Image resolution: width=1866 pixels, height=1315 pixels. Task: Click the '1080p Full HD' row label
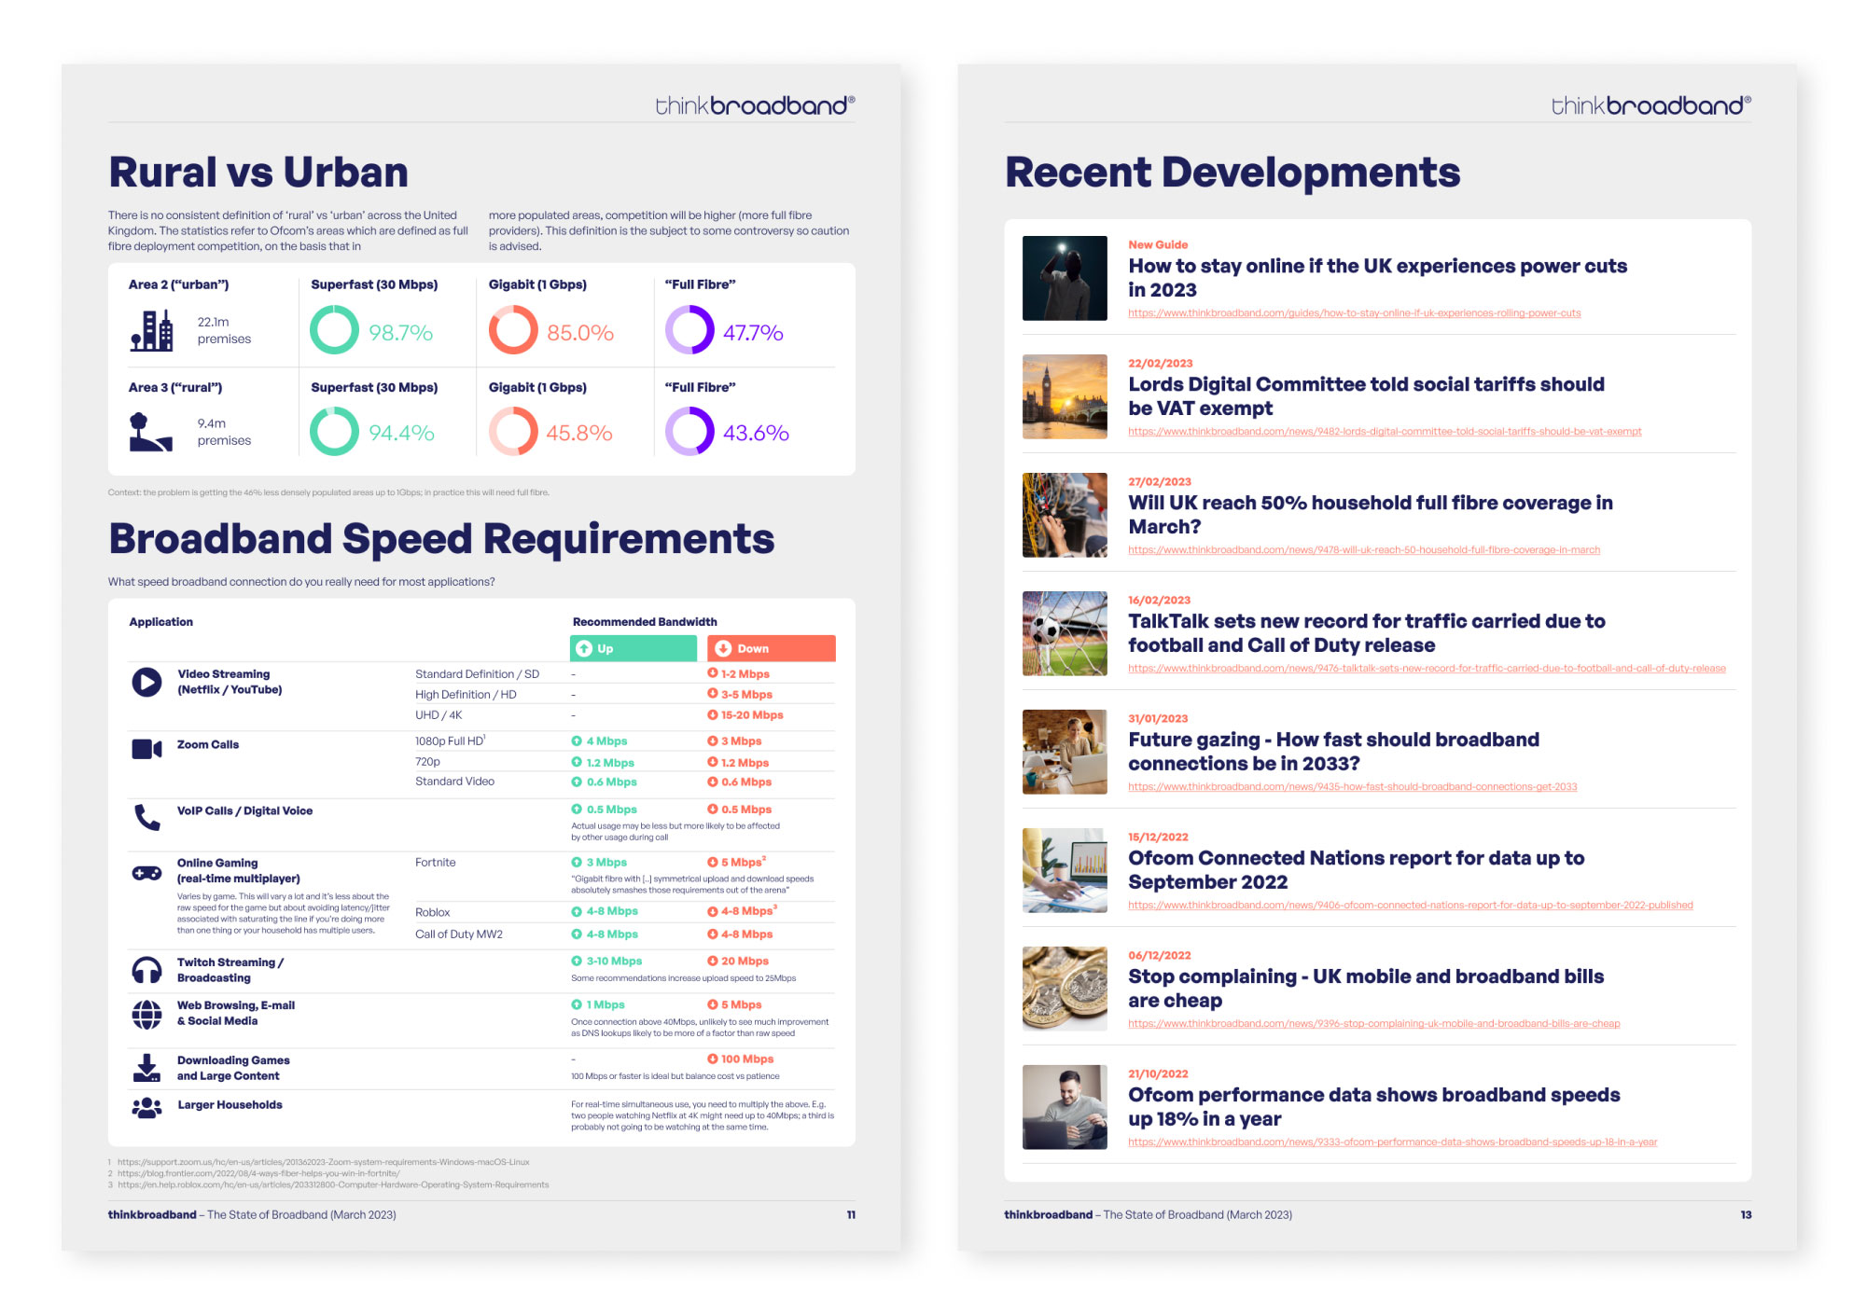(451, 741)
